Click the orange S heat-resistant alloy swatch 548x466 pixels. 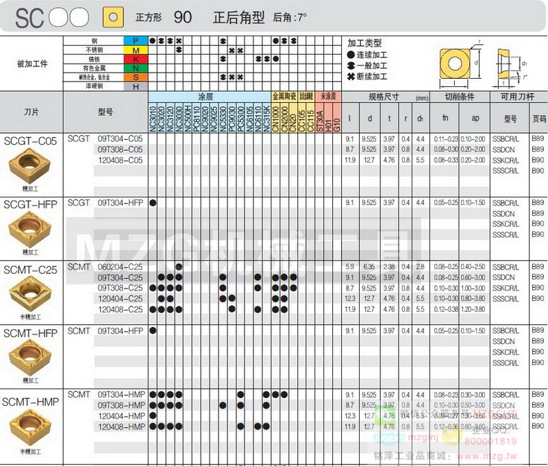pos(136,77)
